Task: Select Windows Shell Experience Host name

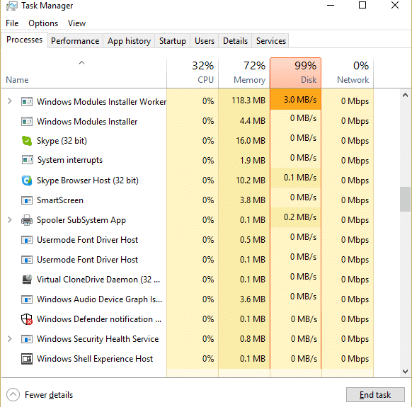Action: [95, 359]
